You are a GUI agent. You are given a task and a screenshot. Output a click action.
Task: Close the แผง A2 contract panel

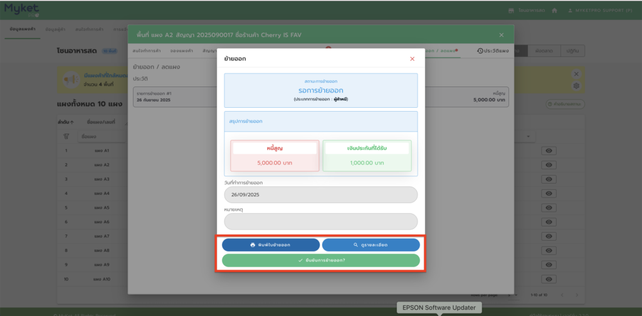pyautogui.click(x=501, y=35)
